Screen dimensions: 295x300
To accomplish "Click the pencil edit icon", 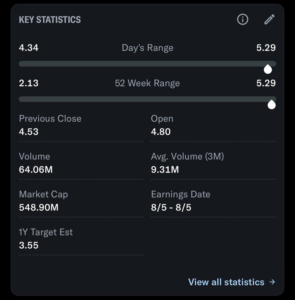I will [x=269, y=19].
